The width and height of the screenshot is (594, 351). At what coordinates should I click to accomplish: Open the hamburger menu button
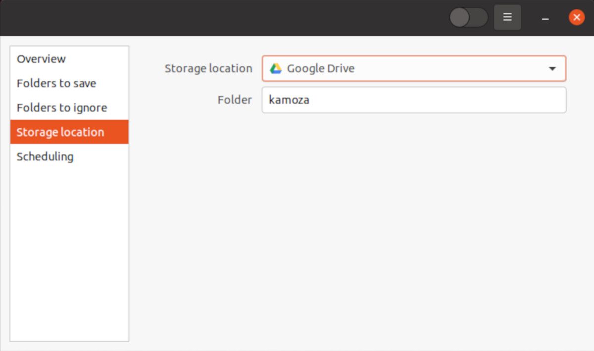[x=507, y=17]
